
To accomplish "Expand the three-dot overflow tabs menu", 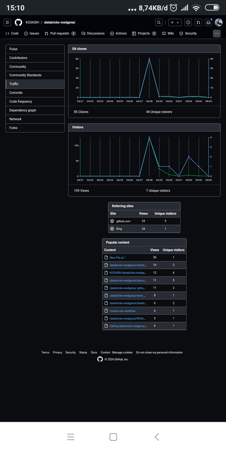I will [217, 33].
